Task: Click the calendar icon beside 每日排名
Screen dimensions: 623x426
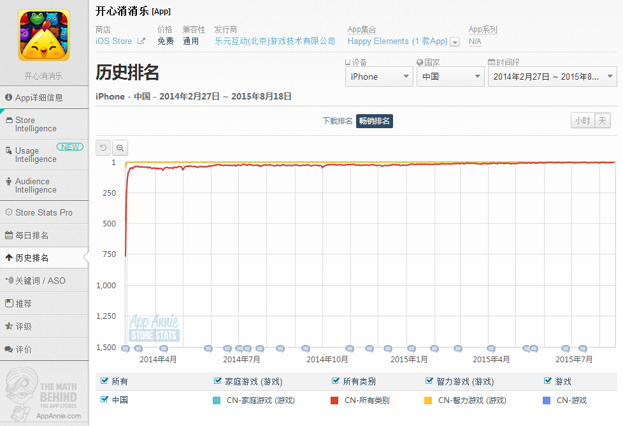Action: pyautogui.click(x=9, y=235)
